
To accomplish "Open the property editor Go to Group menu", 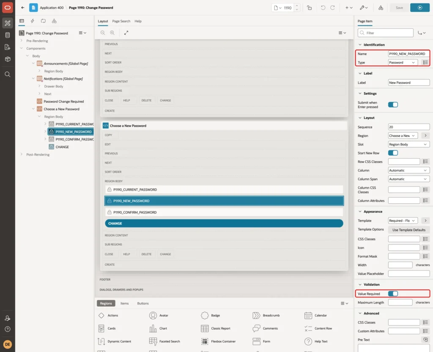I will [x=422, y=33].
